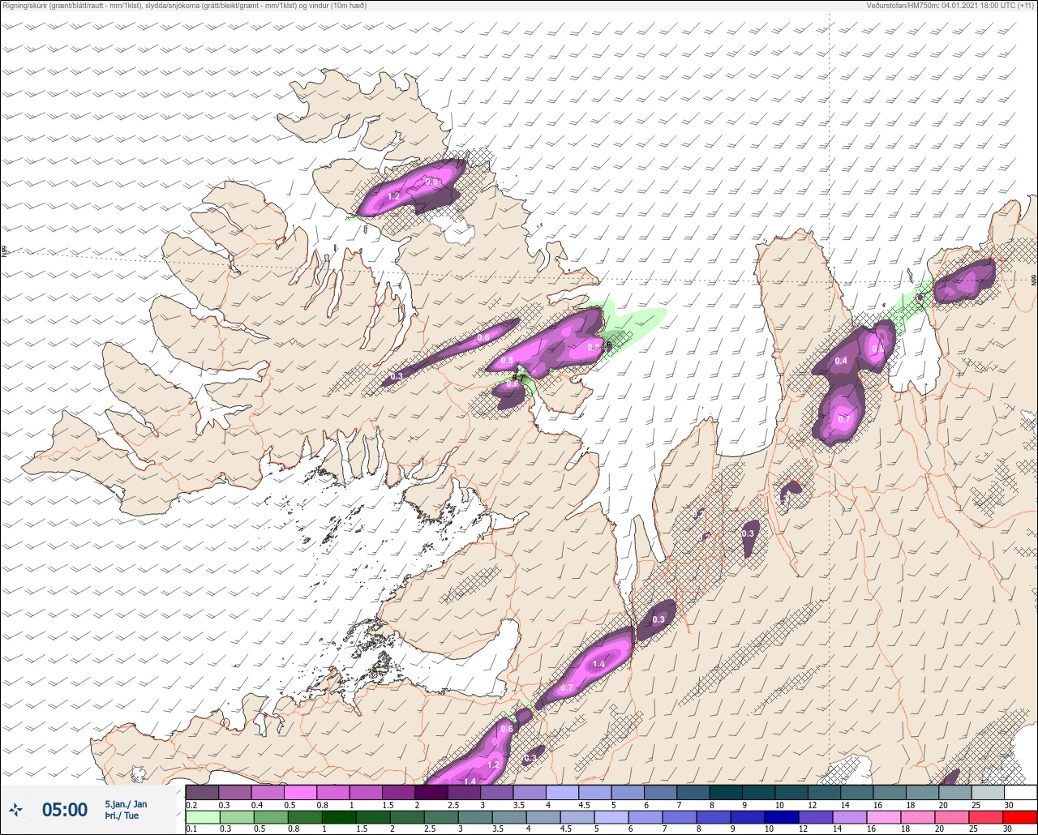The width and height of the screenshot is (1038, 835).
Task: Click the map title text starting 'Rigning/skúrir'
Action: click(x=185, y=6)
